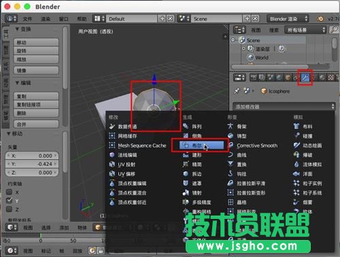Click the 缩放 (Scale) button

[x=36, y=59]
